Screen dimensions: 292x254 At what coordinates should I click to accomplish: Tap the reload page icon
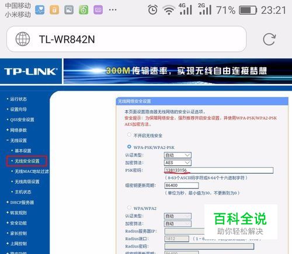[269, 39]
